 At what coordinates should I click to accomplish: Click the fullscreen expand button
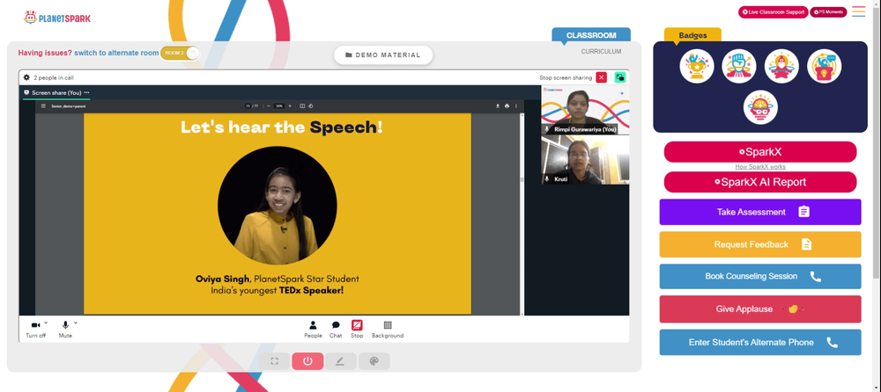(274, 361)
